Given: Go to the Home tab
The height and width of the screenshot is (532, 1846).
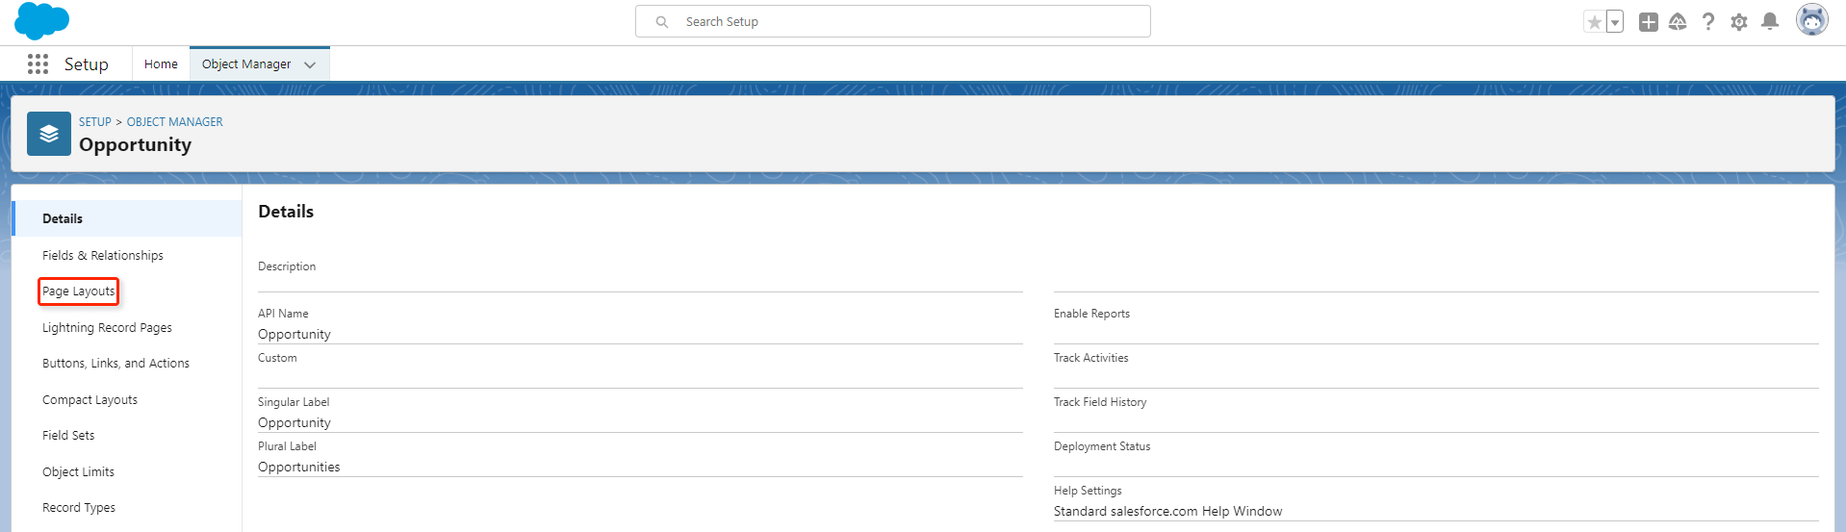Looking at the screenshot, I should pyautogui.click(x=161, y=64).
